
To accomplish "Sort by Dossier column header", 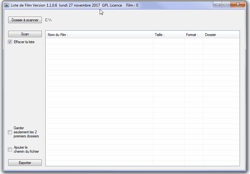I will [x=221, y=35].
